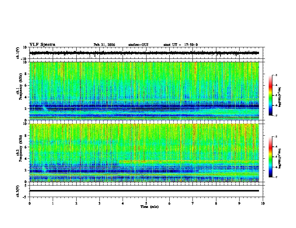Click the time axis tick label '5'
The height and width of the screenshot is (228, 296).
(x=146, y=203)
